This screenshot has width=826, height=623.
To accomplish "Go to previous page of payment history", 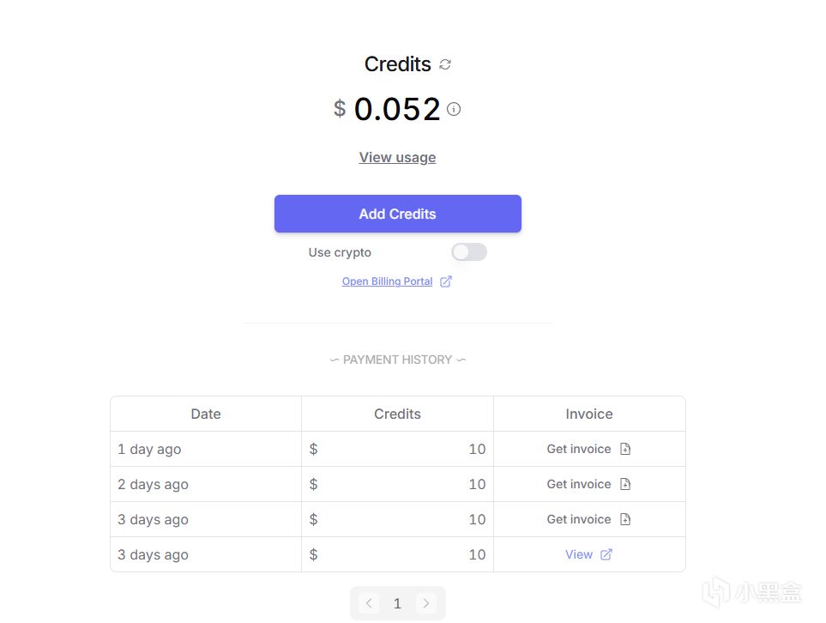I will [369, 603].
